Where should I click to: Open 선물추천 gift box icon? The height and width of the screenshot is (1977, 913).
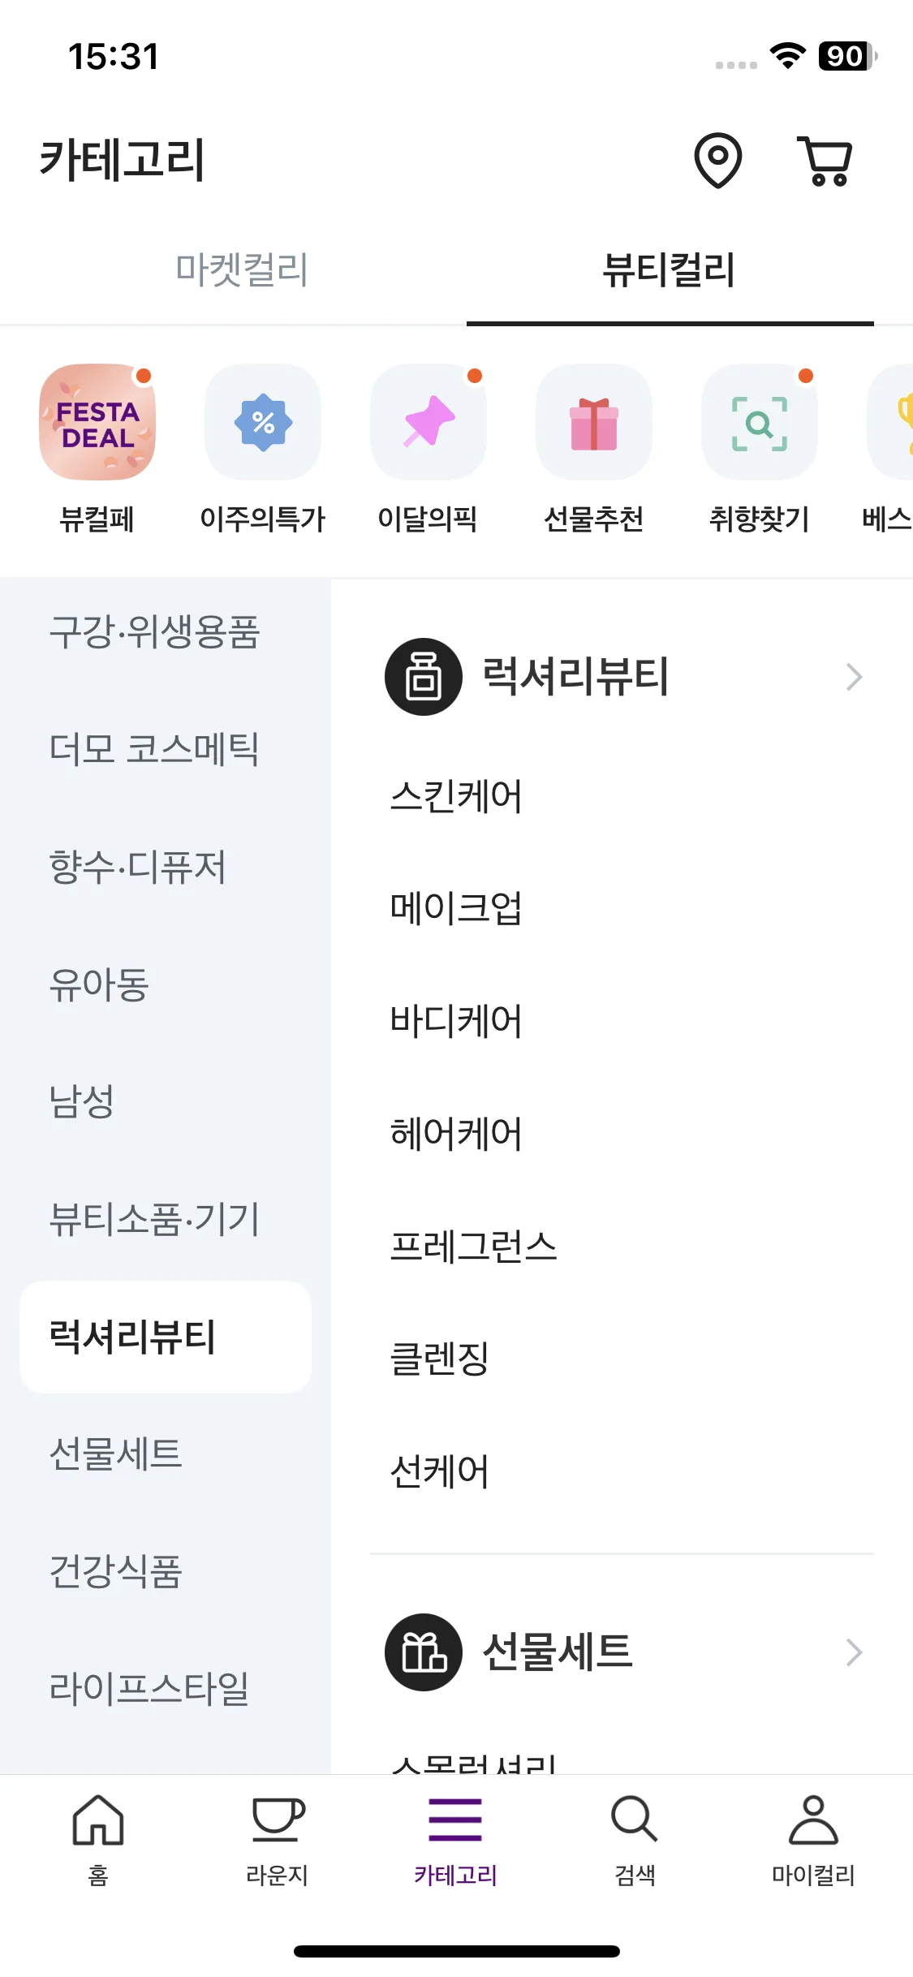[x=594, y=422]
